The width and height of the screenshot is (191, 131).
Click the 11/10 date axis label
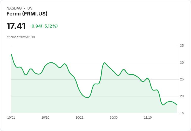tap(148, 118)
